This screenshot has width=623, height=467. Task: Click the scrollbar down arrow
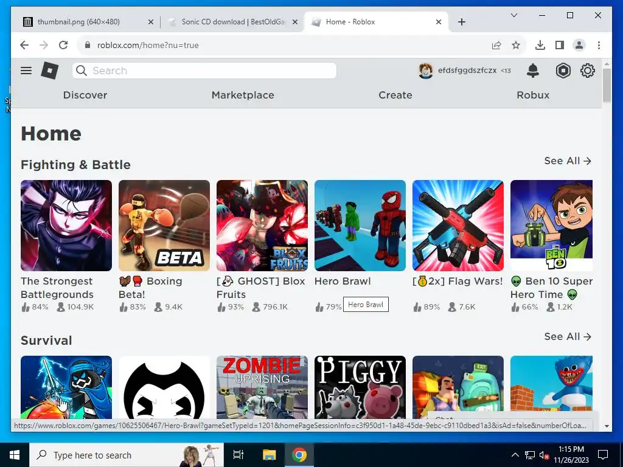[x=607, y=426]
